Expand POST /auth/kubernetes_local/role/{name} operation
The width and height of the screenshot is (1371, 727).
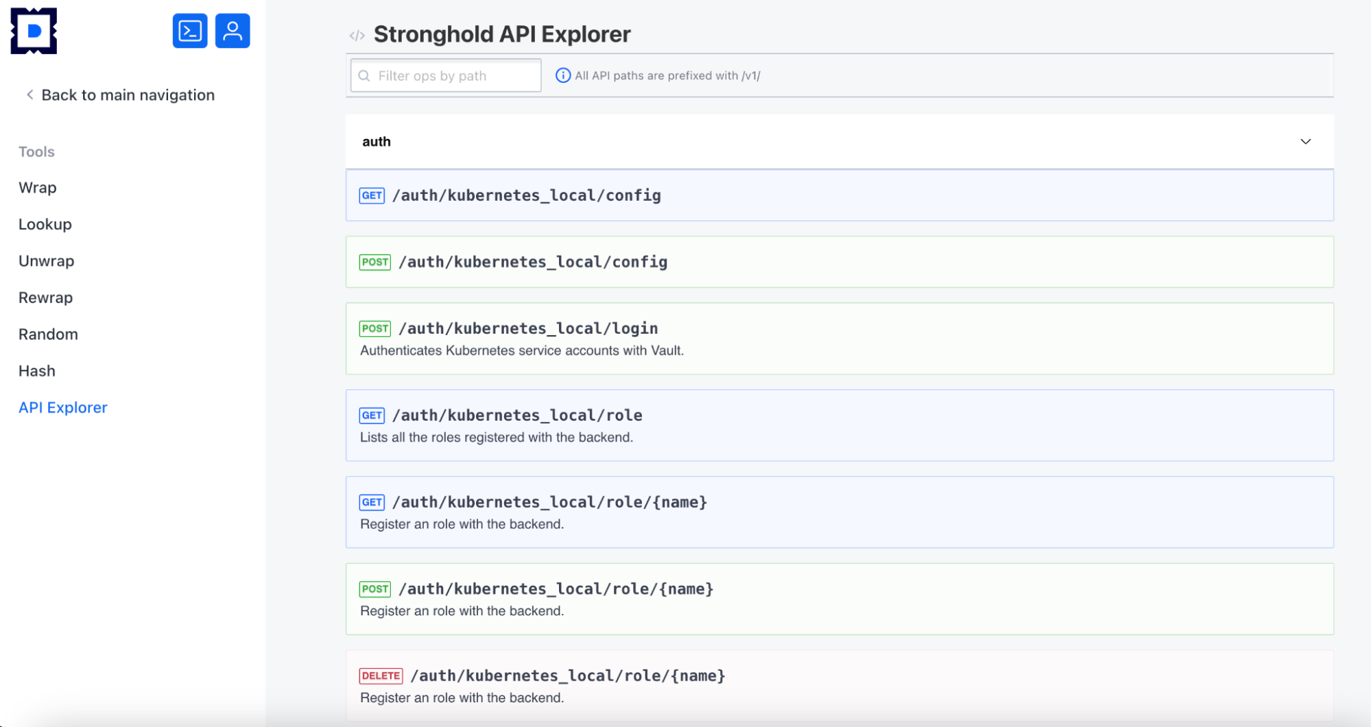point(556,589)
